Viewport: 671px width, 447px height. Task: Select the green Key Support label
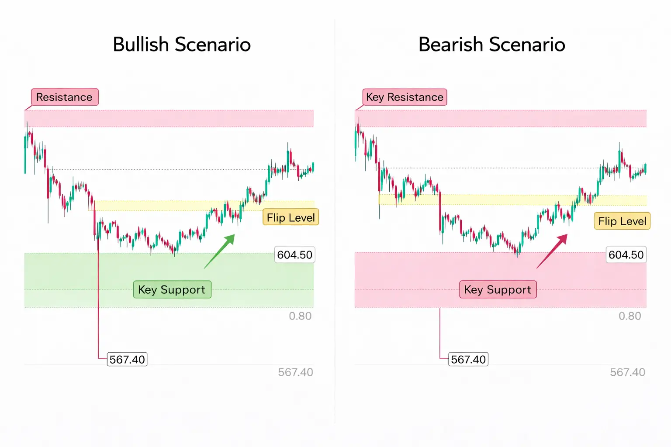point(172,289)
